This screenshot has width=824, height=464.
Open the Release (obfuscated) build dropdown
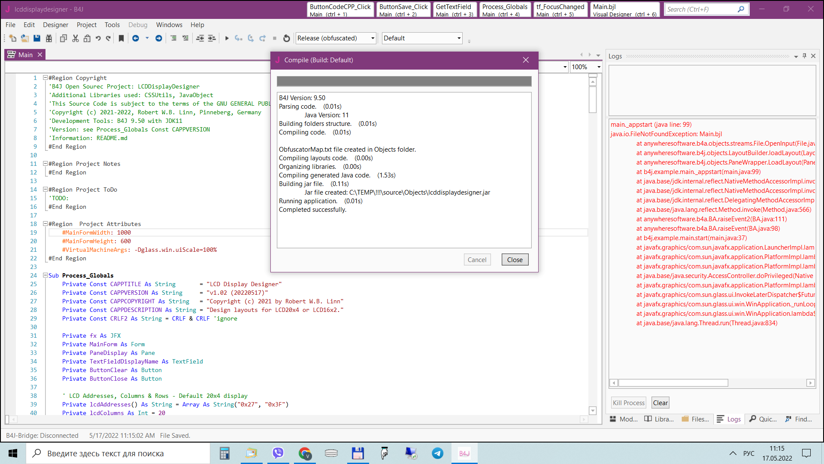click(x=373, y=38)
